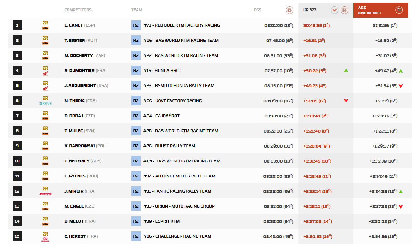Viewport: 412px width, 250px height.
Task: Sort the table by DSS column
Action: pos(289,10)
